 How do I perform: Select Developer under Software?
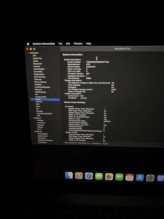[42, 138]
